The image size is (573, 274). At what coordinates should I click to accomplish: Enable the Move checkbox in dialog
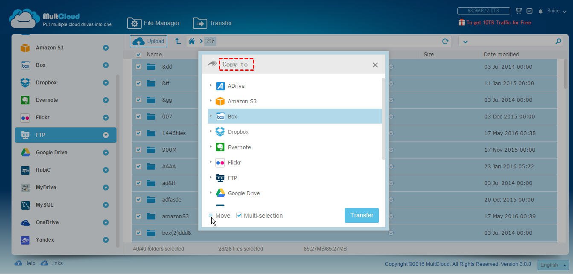pyautogui.click(x=211, y=216)
